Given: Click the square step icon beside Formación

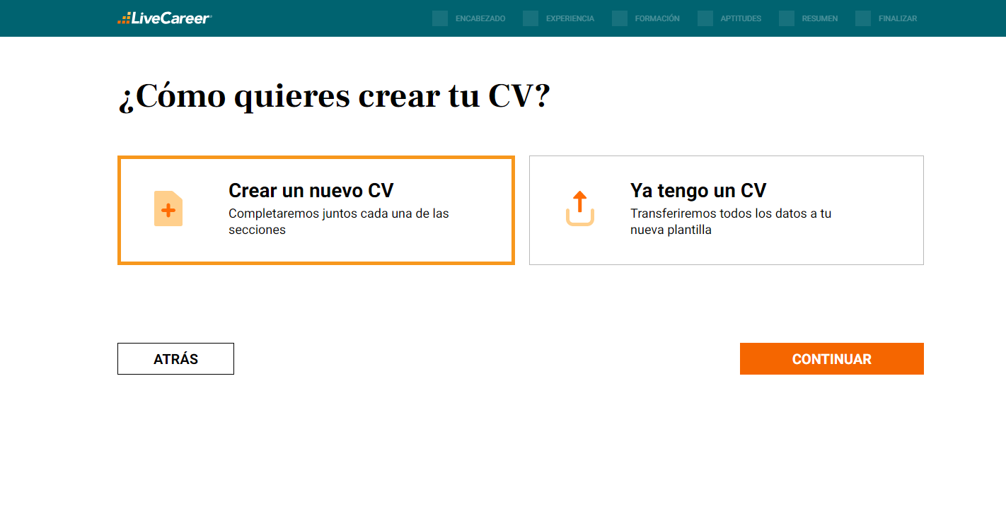Looking at the screenshot, I should point(620,18).
